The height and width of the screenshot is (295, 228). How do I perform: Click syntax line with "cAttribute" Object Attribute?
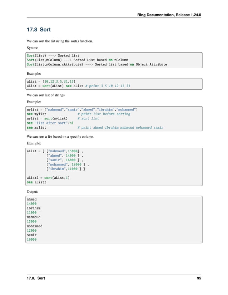[x=97, y=64]
